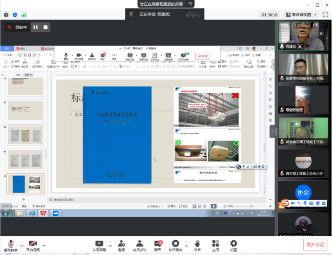Click the shared toolbar 静音 microphone
Screen dimensions: 332x255
(66, 56)
